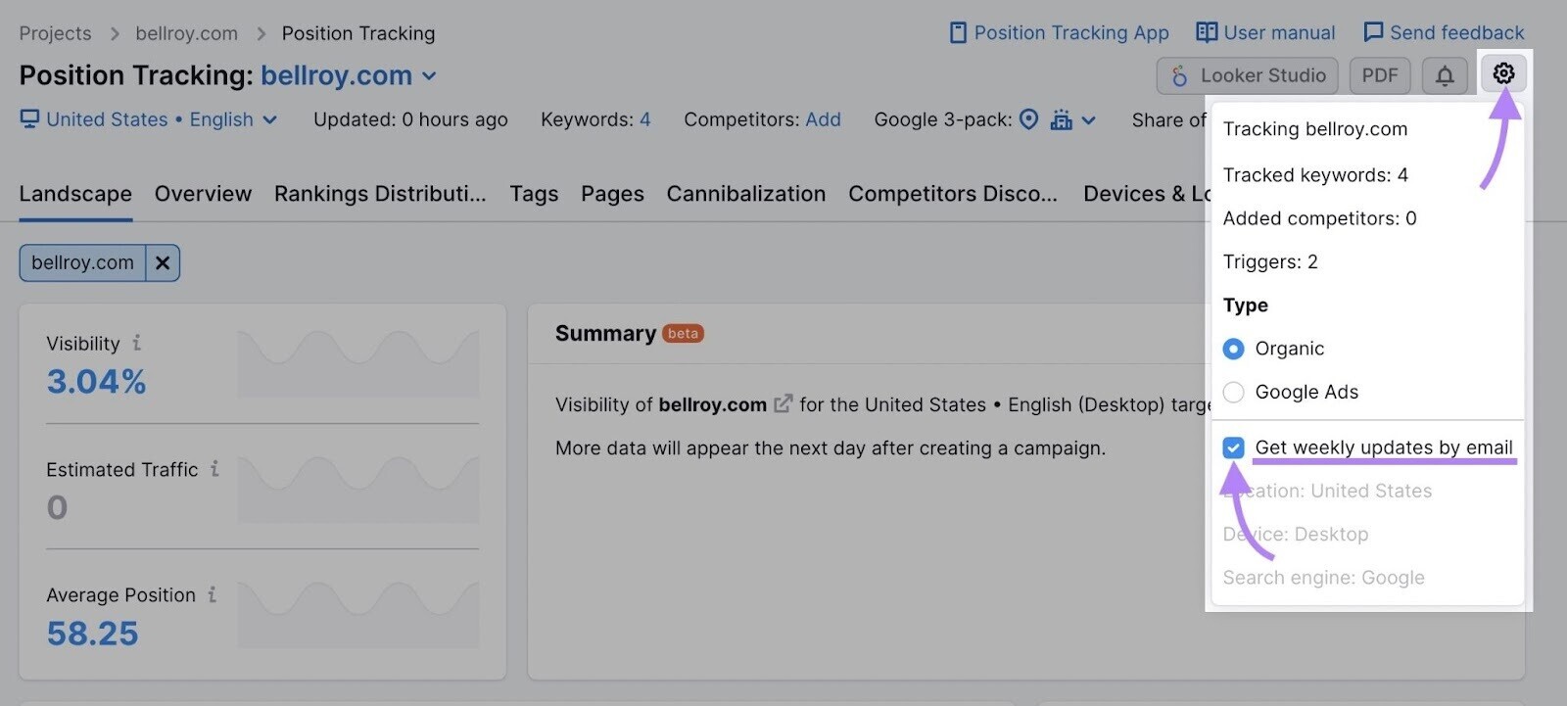Click the PDF export button
The width and height of the screenshot is (1567, 706).
click(x=1380, y=74)
